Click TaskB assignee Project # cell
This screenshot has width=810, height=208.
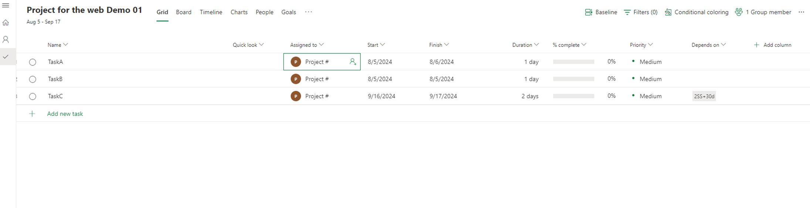322,79
